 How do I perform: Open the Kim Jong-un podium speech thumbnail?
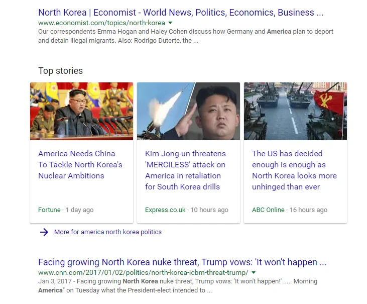coord(81,111)
